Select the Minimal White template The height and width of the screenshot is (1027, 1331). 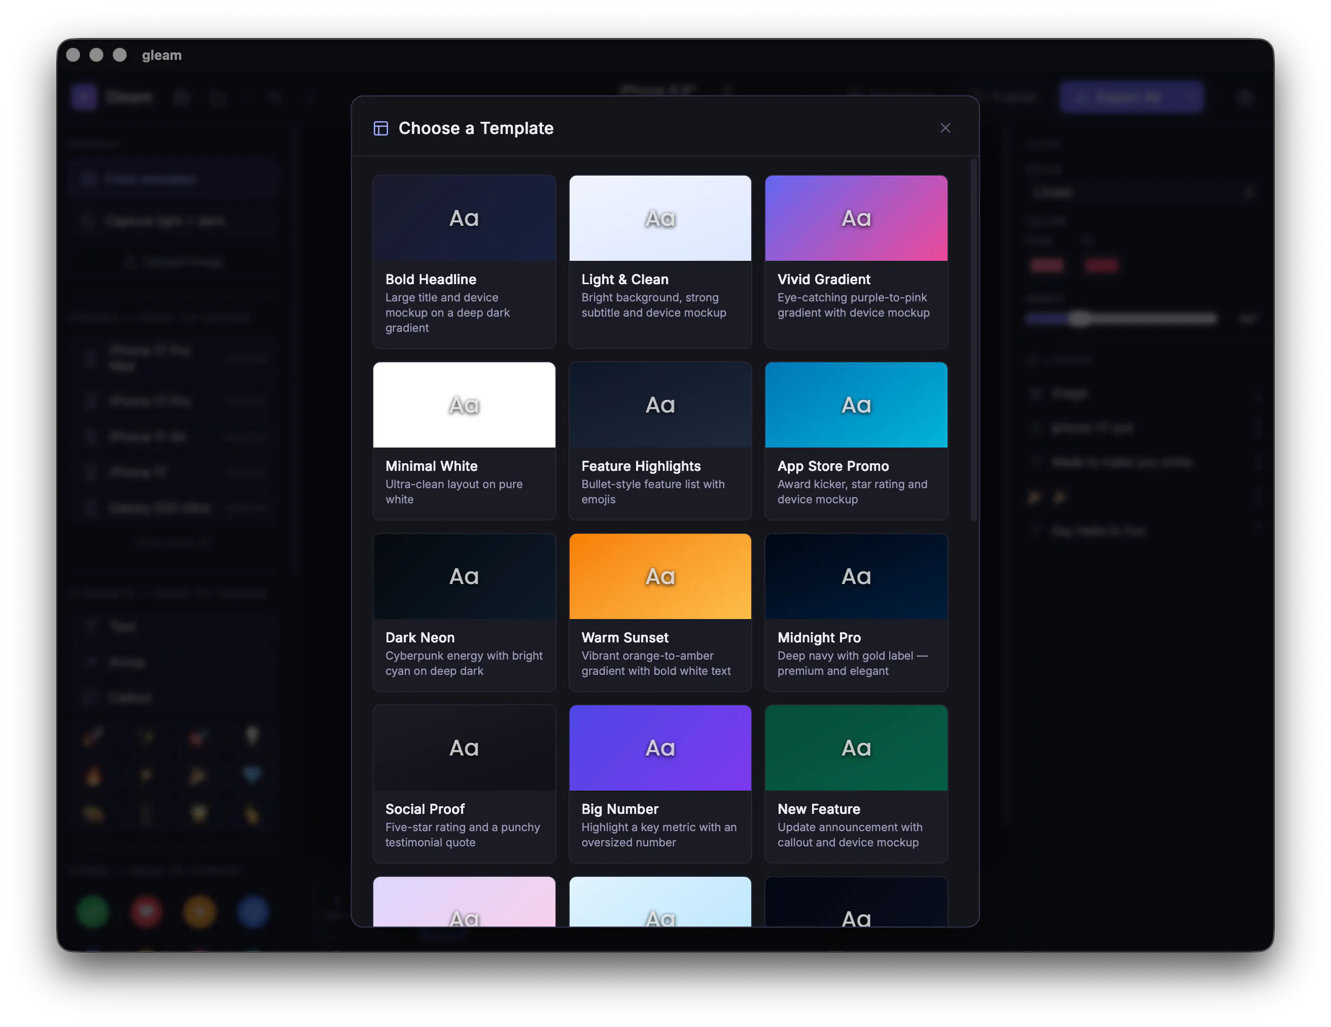coord(464,440)
